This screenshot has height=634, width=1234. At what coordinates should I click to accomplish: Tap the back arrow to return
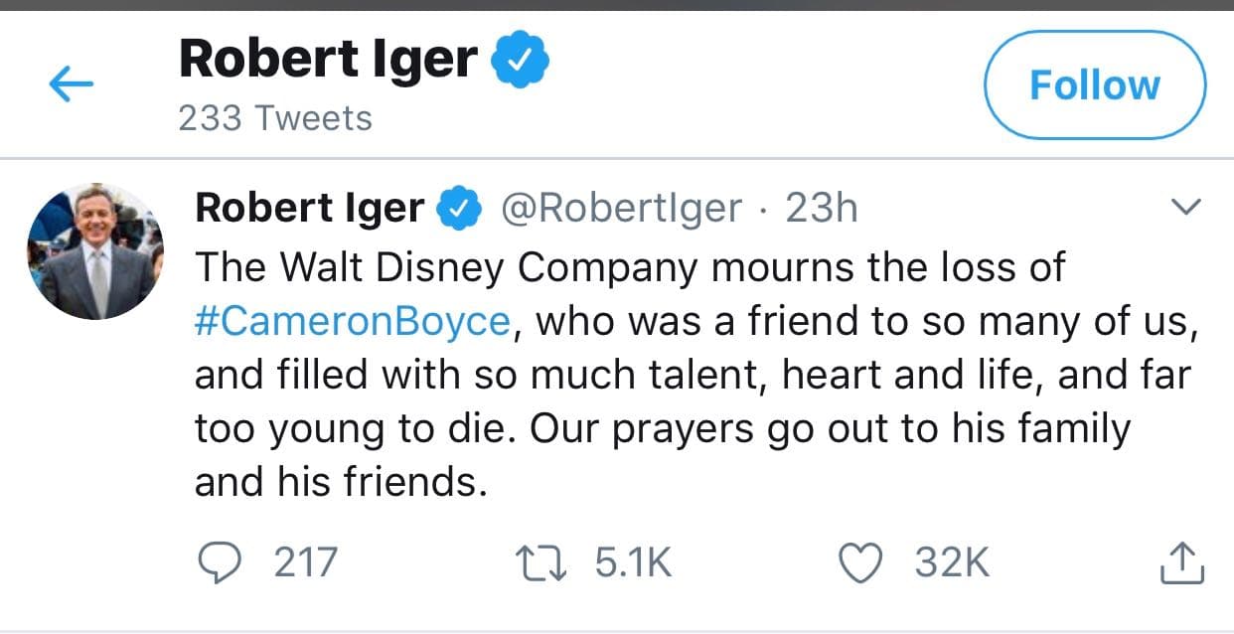click(71, 83)
